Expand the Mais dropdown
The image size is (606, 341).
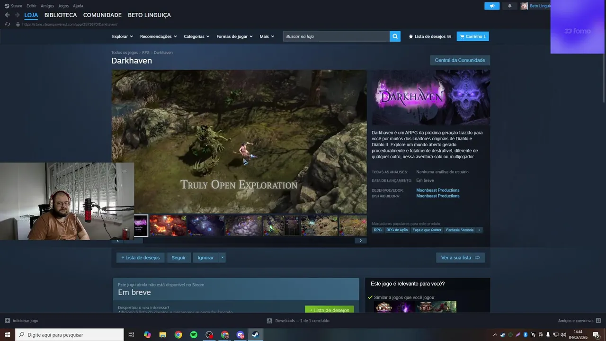267,36
